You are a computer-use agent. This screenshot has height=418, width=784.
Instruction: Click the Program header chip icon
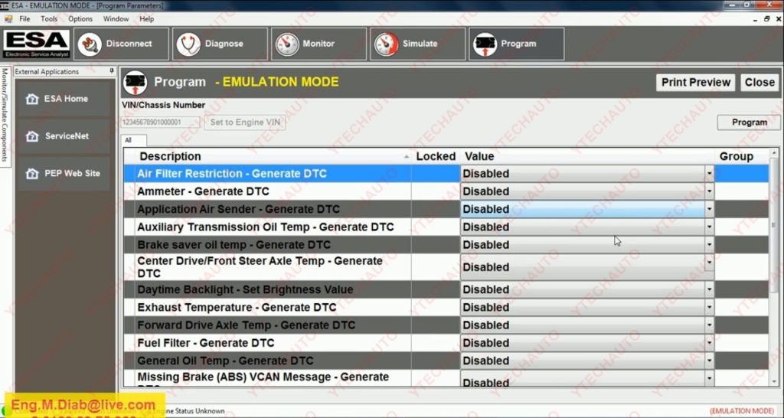click(x=135, y=83)
